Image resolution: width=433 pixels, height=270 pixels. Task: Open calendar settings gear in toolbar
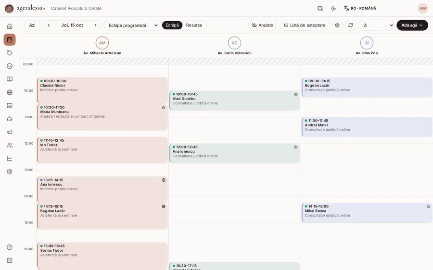click(x=337, y=25)
